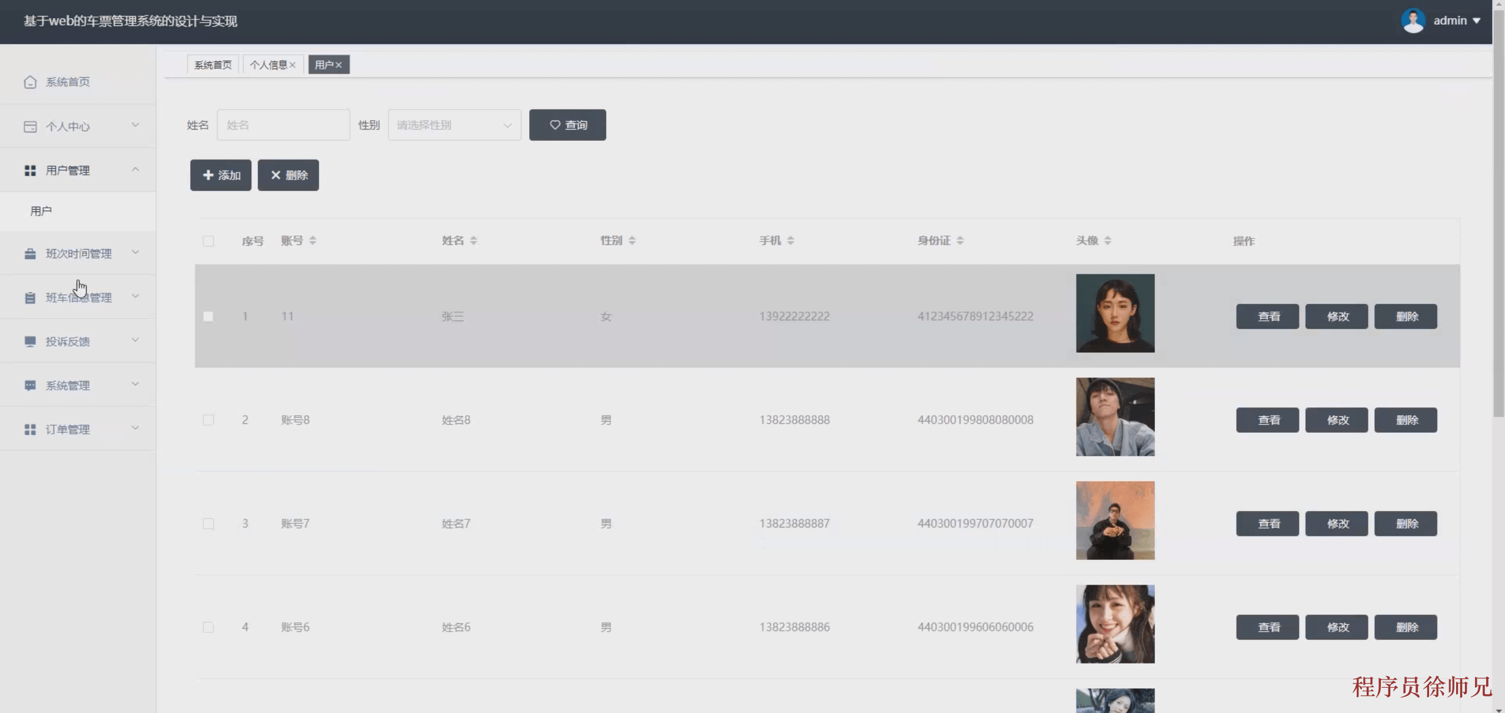
Task: Click the card icon beside 个人中心
Action: [x=30, y=127]
